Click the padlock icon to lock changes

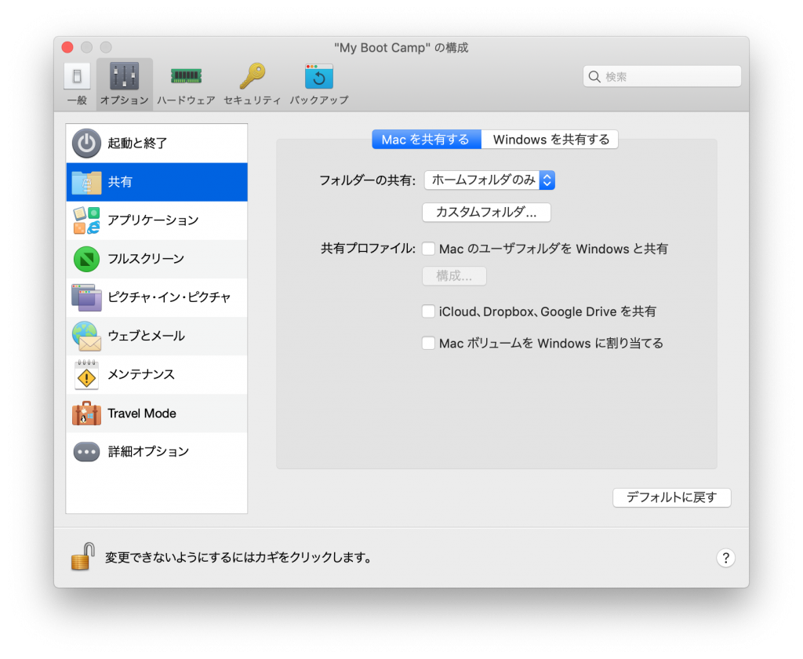[x=83, y=557]
